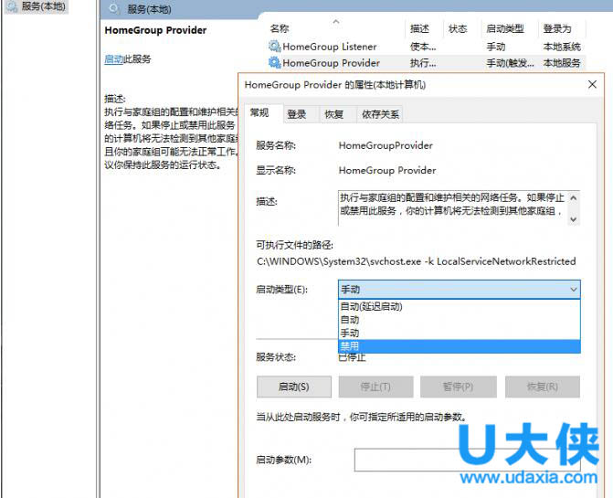Click the Services (Local) tree icon in left pane
613x498 pixels.
tap(11, 5)
